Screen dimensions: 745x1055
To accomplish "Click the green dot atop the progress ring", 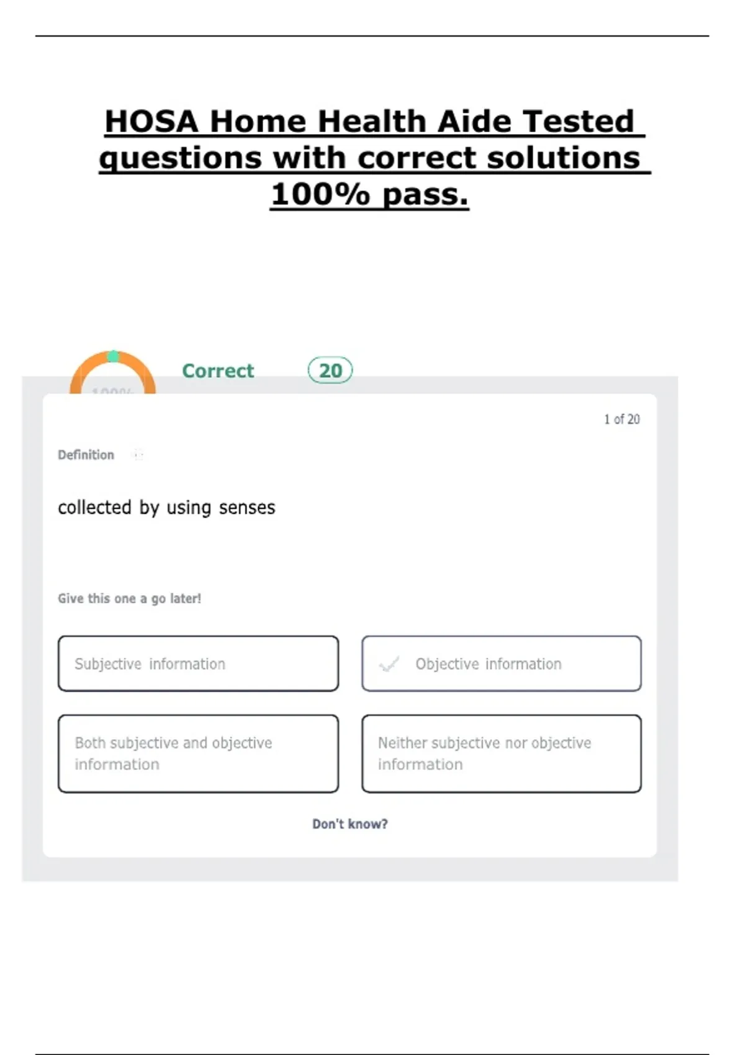I will click(113, 356).
